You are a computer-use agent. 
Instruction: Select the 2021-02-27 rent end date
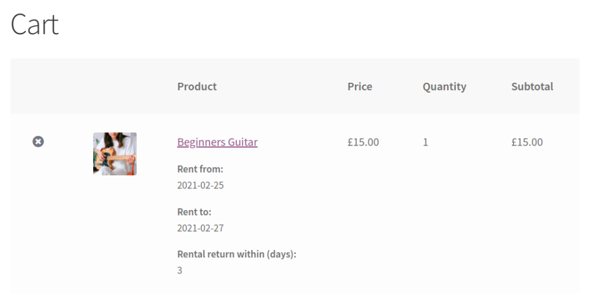[x=200, y=228]
